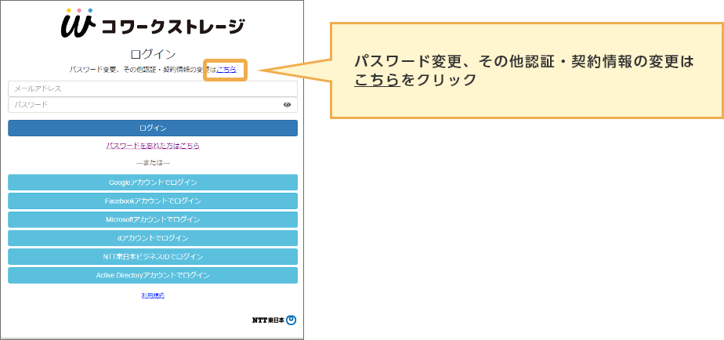The image size is (724, 340).
Task: Choose Facebookアカウントでログイン
Action: point(153,201)
